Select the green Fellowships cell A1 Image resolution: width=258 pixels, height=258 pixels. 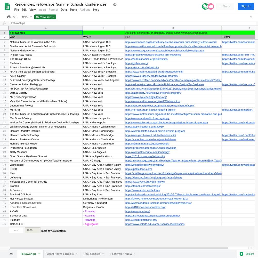[x=46, y=33]
